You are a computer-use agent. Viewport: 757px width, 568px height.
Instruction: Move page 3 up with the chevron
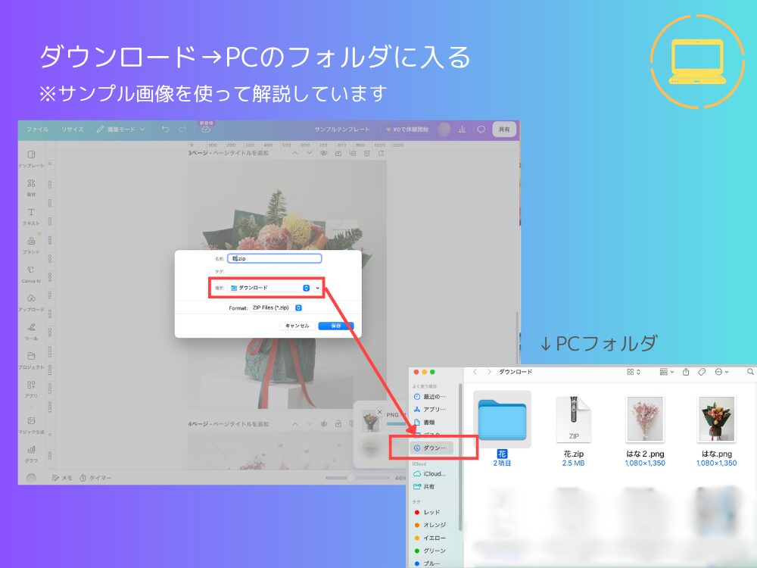295,153
